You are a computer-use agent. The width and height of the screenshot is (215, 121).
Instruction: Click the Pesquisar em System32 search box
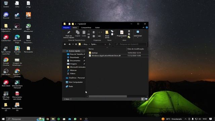[x=130, y=44]
